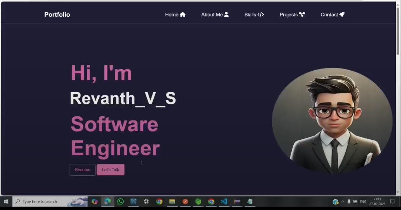Click the 'Hi, I'm' greeting heading
Screen dimensions: 401x210
click(x=101, y=73)
